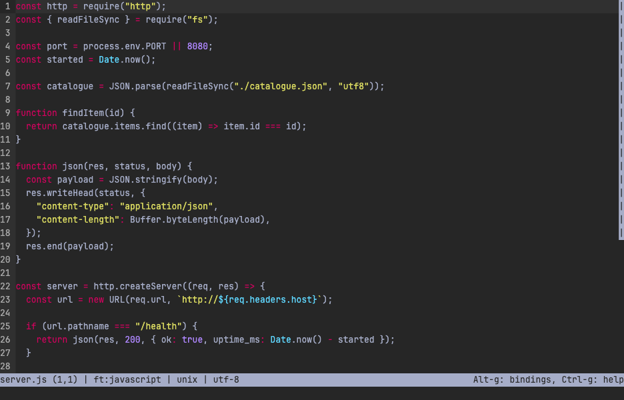Click the "content-length" key on line 17
The image size is (624, 400).
pyautogui.click(x=78, y=220)
